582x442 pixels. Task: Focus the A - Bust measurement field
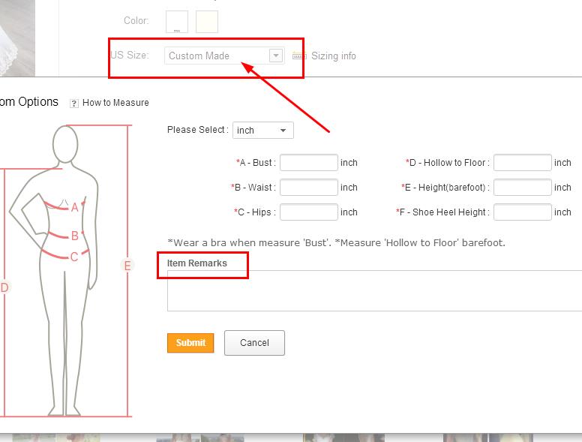tap(308, 163)
